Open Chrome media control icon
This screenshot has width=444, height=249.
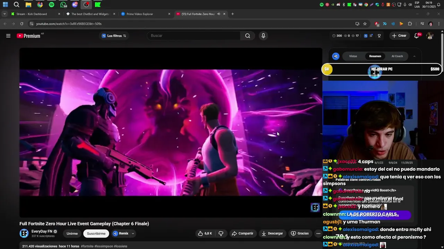[422, 24]
